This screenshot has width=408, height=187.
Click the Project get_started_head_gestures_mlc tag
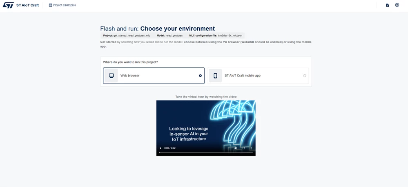(127, 35)
